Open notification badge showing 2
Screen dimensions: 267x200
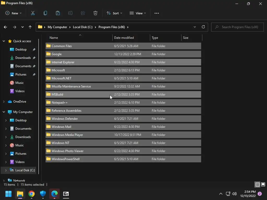(x=260, y=194)
